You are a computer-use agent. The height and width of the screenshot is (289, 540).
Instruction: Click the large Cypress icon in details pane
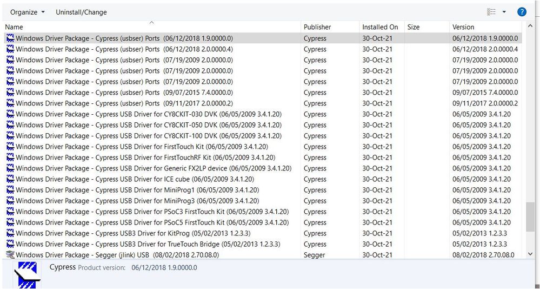pyautogui.click(x=27, y=275)
